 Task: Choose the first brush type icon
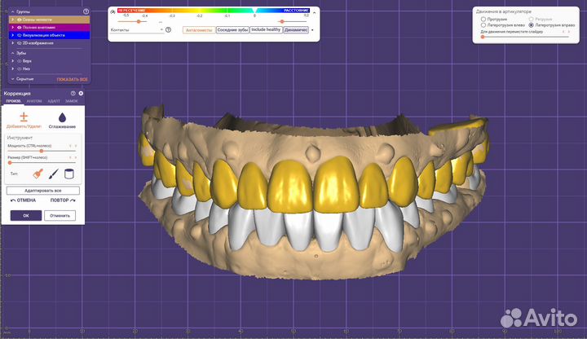pyautogui.click(x=38, y=174)
